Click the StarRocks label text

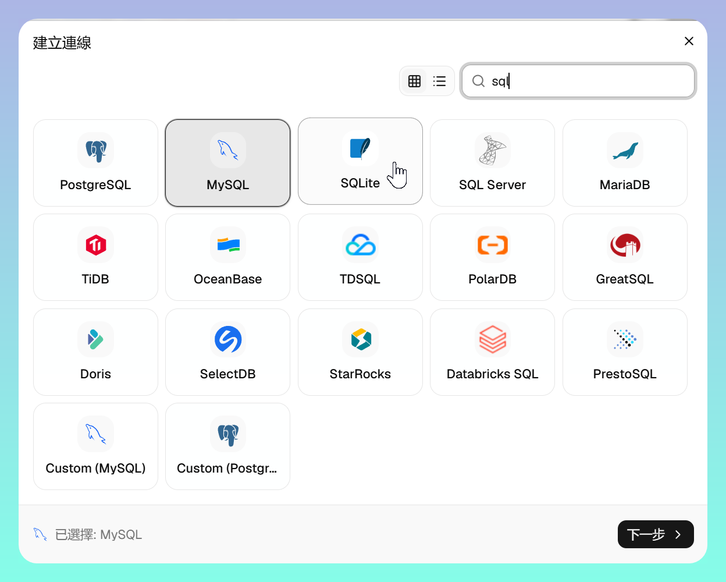point(360,374)
